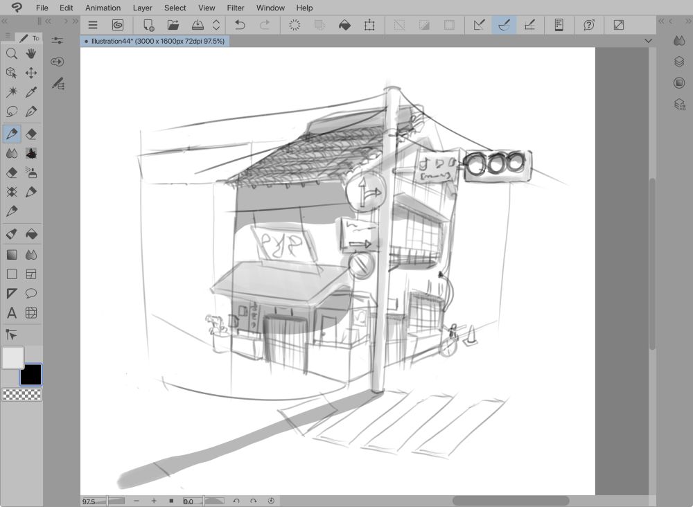Open the Animation menu
The height and width of the screenshot is (507, 693).
click(103, 8)
